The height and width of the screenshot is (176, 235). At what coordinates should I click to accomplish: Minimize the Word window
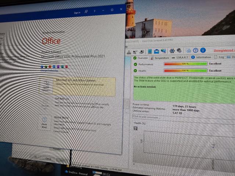[103, 11]
